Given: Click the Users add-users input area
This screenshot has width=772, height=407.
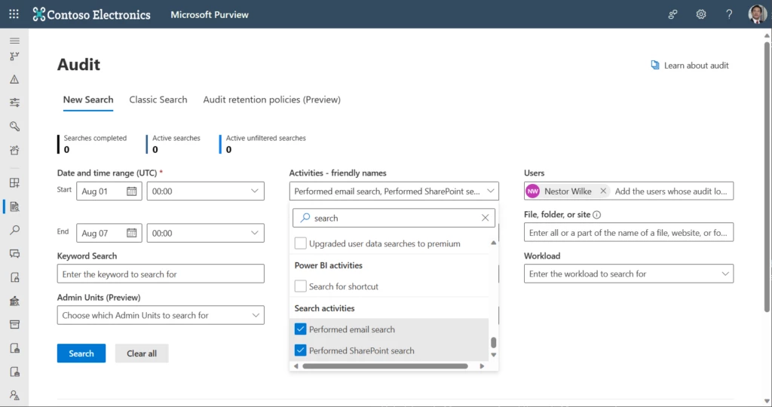Looking at the screenshot, I should 672,191.
